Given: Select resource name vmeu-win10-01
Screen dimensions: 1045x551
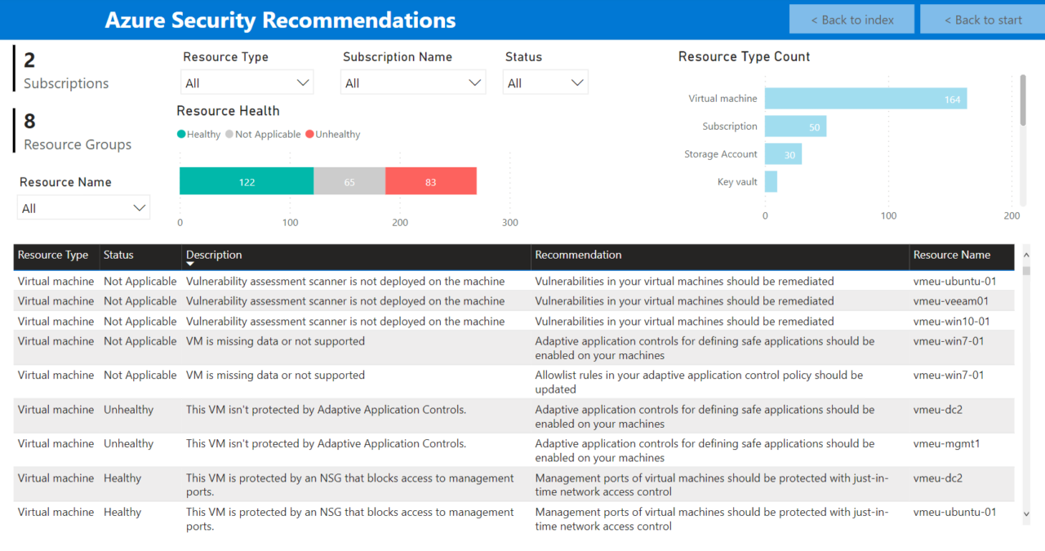Looking at the screenshot, I should [x=951, y=322].
